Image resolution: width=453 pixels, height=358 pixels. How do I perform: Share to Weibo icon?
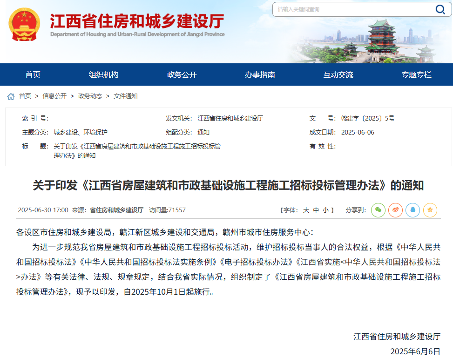point(396,210)
